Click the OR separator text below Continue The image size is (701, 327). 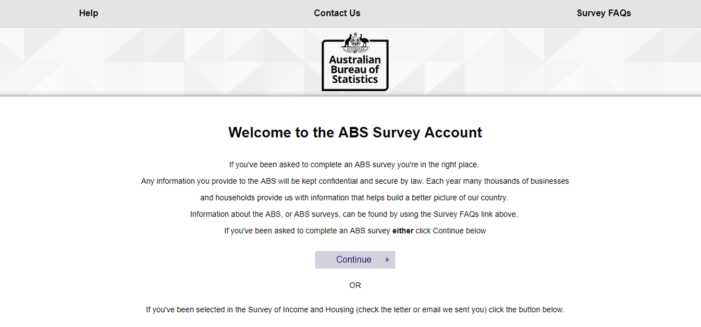(355, 285)
